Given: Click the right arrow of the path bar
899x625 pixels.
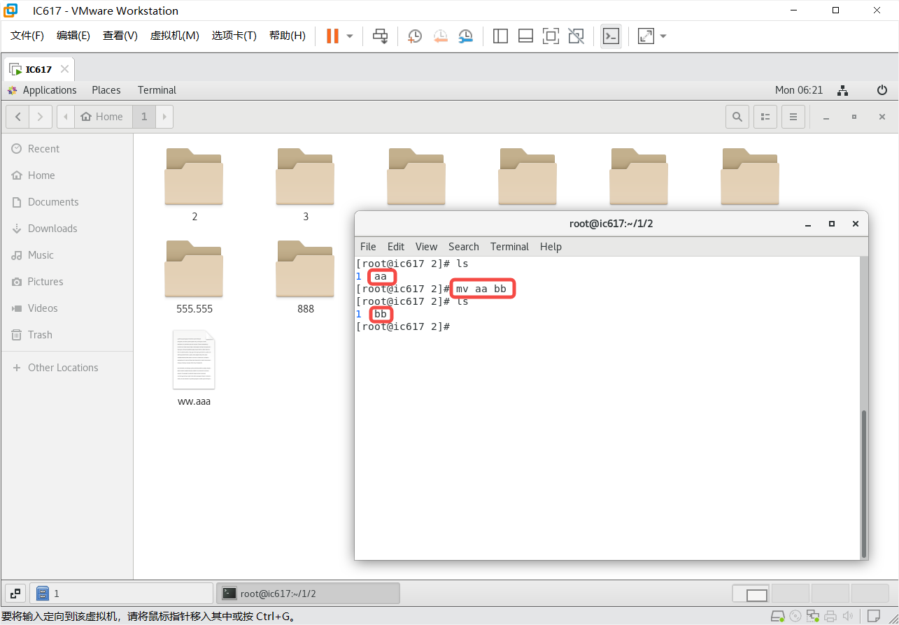Looking at the screenshot, I should [x=165, y=117].
